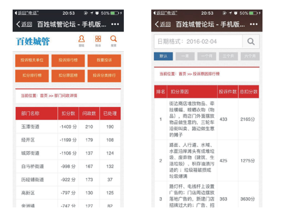This screenshot has height=220, width=286.
Task: Return to call via 返回"电话" on left status bar
Action: (28, 13)
